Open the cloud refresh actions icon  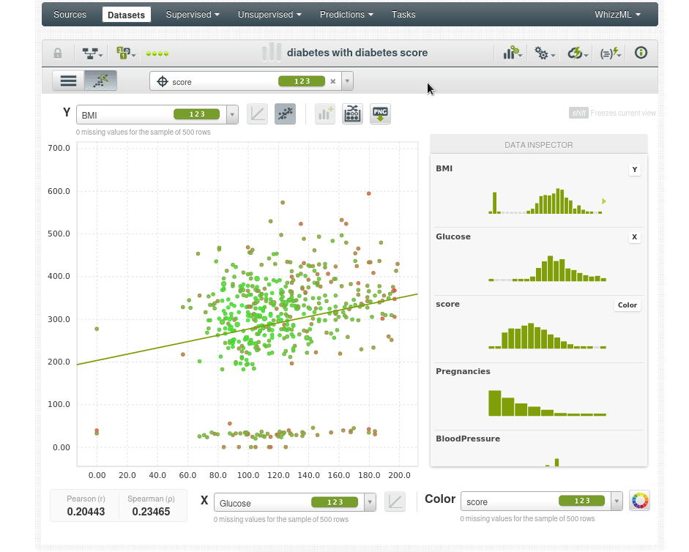(x=577, y=53)
